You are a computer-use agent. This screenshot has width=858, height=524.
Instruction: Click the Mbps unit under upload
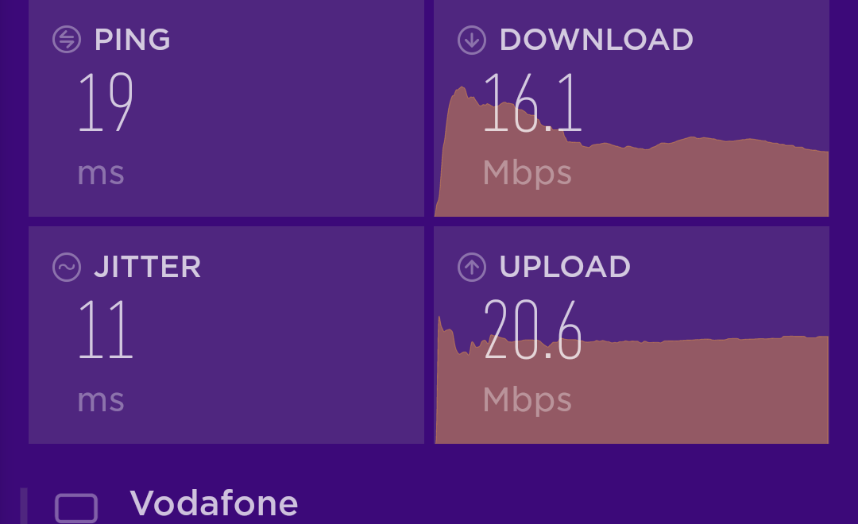pos(528,400)
